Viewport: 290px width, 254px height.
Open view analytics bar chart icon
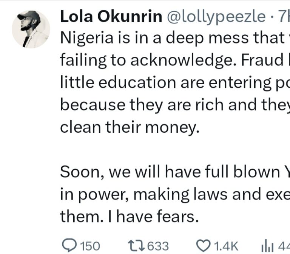[x=267, y=246]
